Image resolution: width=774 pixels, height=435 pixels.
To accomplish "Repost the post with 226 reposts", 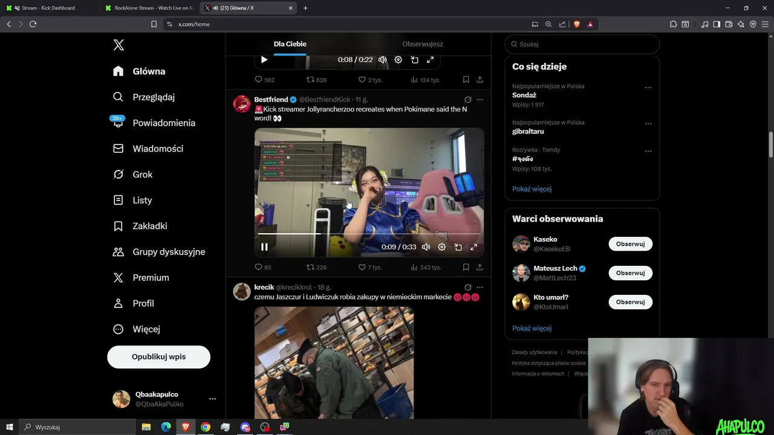I will pyautogui.click(x=316, y=267).
